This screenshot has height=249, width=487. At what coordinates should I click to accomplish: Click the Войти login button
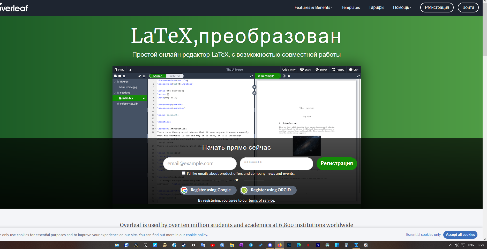pos(468,8)
